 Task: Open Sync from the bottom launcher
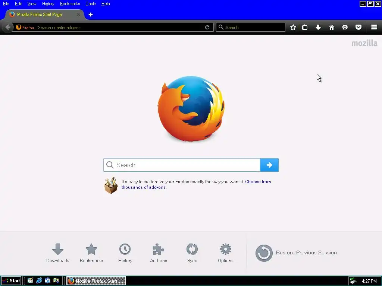pos(192,253)
